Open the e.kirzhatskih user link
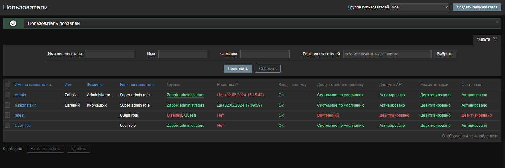 [x=26, y=105]
